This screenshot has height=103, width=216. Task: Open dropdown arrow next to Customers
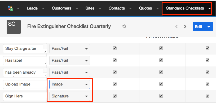click(x=77, y=8)
